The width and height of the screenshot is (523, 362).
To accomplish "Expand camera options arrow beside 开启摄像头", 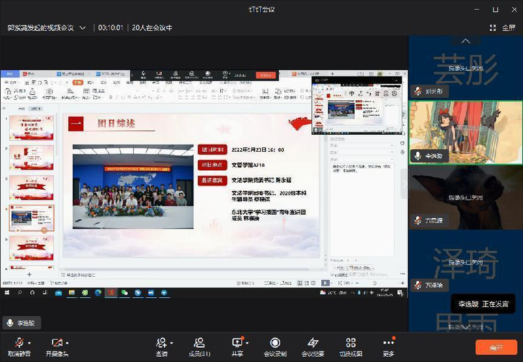I will pos(68,342).
